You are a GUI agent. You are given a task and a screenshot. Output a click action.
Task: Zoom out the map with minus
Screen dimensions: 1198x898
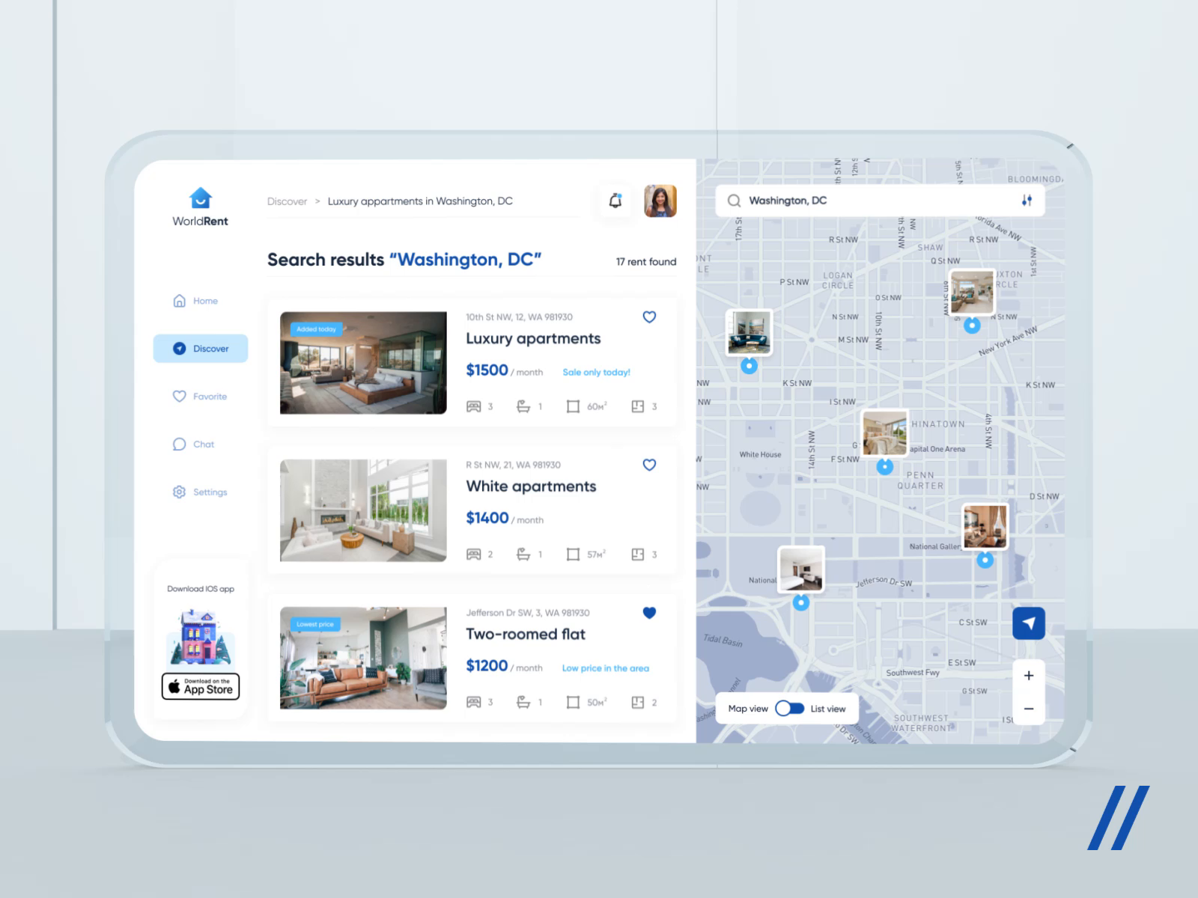(1029, 709)
